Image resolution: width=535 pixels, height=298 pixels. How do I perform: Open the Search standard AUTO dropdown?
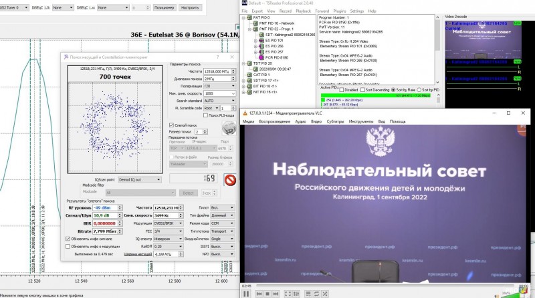coord(219,101)
